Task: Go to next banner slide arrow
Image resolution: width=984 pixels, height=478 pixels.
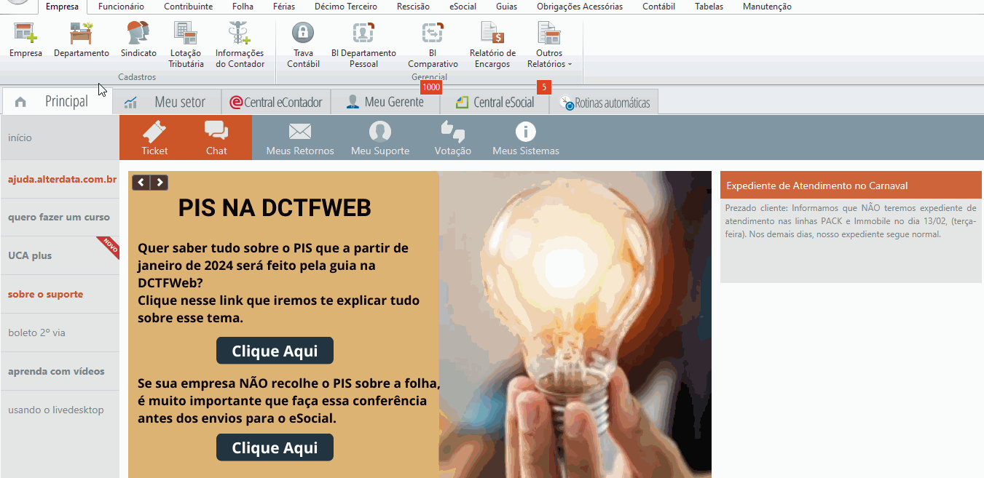Action: (160, 183)
